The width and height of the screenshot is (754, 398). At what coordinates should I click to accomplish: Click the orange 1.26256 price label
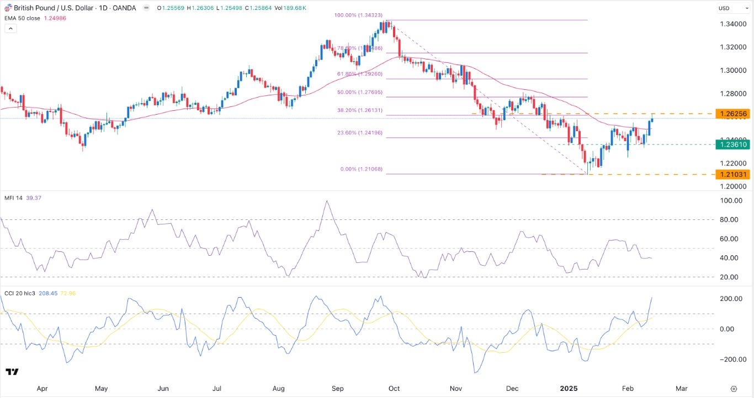point(733,114)
